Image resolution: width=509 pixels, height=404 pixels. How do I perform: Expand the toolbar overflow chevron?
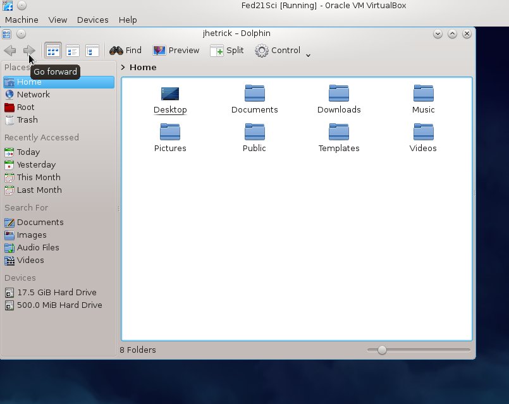pyautogui.click(x=308, y=55)
